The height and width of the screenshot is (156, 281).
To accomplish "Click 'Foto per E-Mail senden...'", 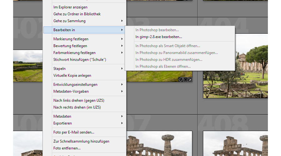I will point(74,132).
